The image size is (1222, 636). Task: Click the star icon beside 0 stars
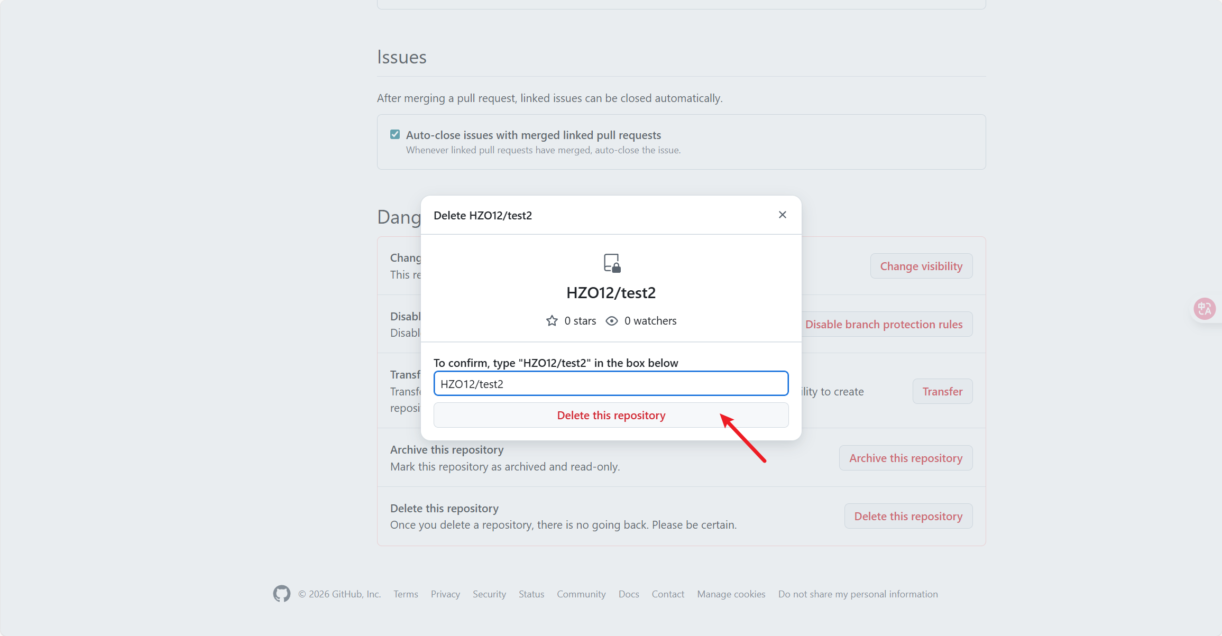pyautogui.click(x=552, y=321)
